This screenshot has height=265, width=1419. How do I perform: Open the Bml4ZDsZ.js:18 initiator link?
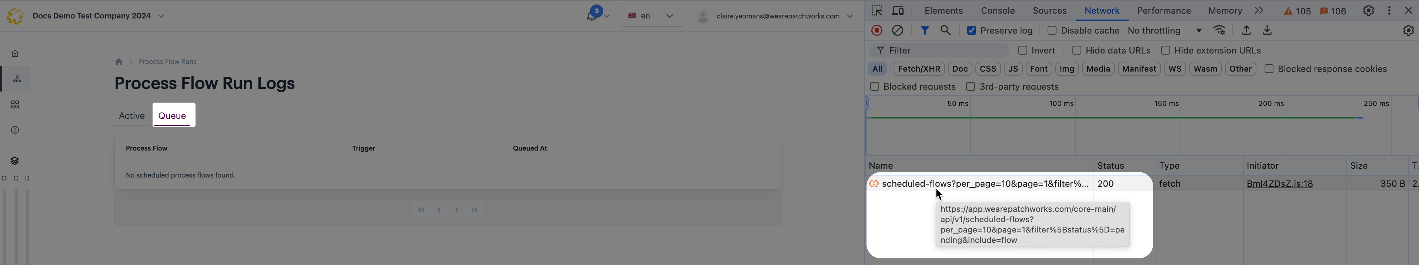click(x=1279, y=184)
